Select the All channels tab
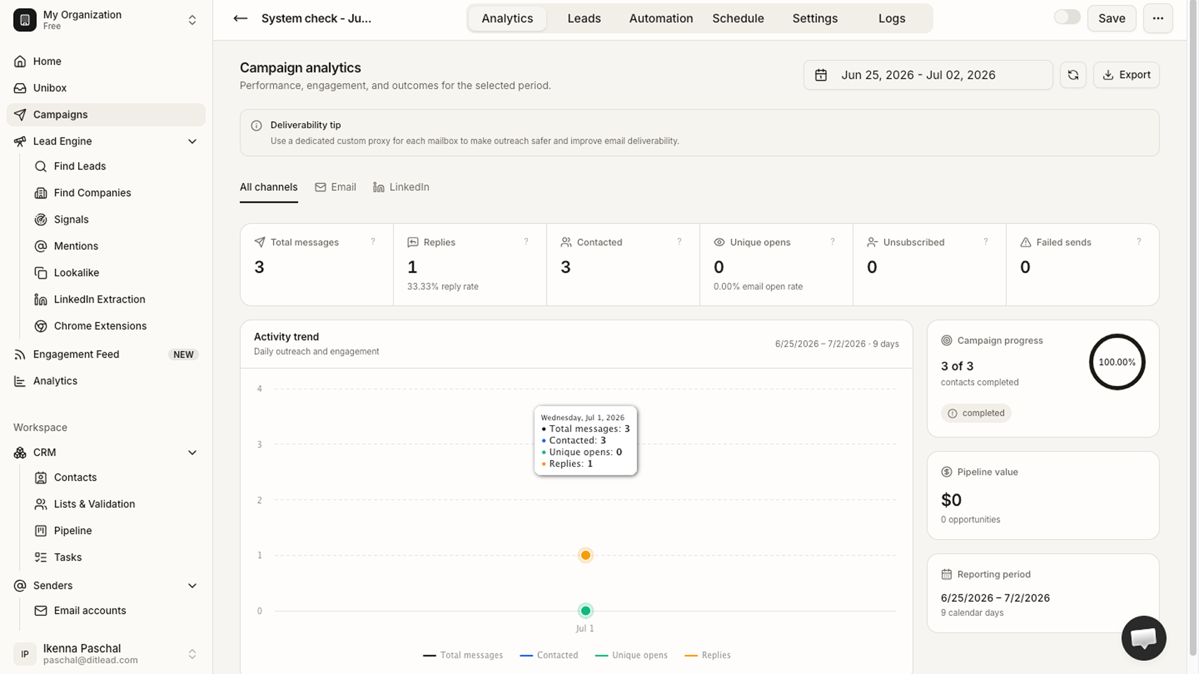 269,187
